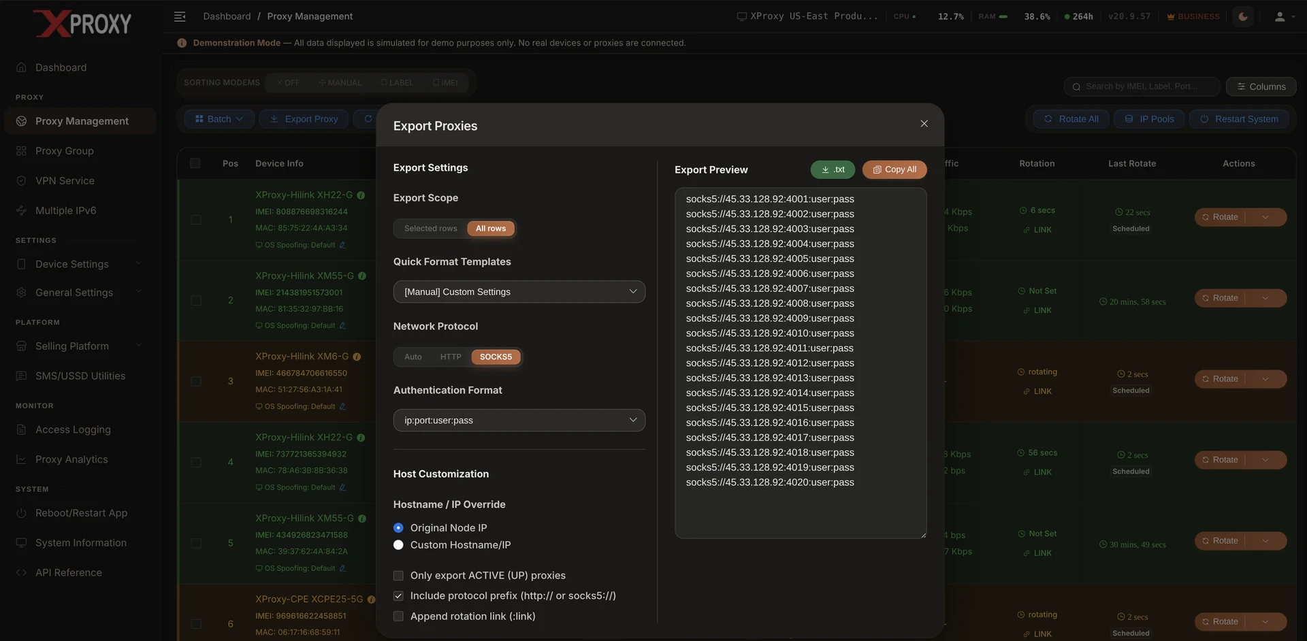Focus the search by IMEI field
The height and width of the screenshot is (641, 1307).
pos(1142,86)
